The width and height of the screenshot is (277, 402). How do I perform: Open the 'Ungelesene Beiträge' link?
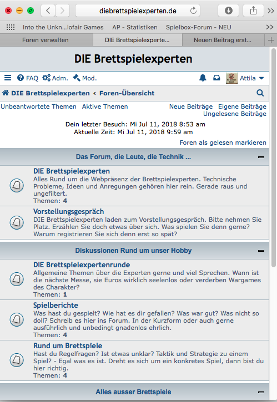235,114
